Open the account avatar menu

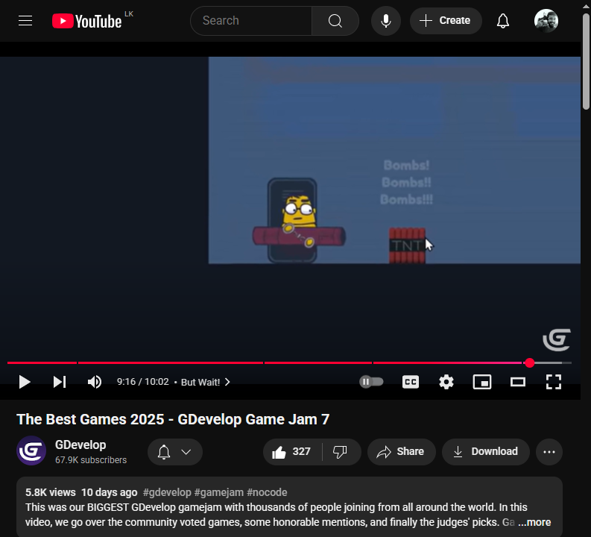tap(546, 21)
